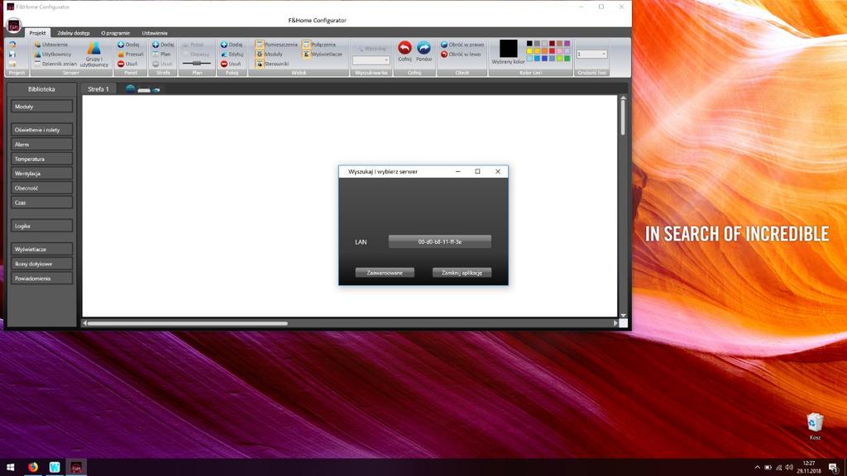Toggle Moduły view in Widok group
847x476 pixels.
point(269,54)
